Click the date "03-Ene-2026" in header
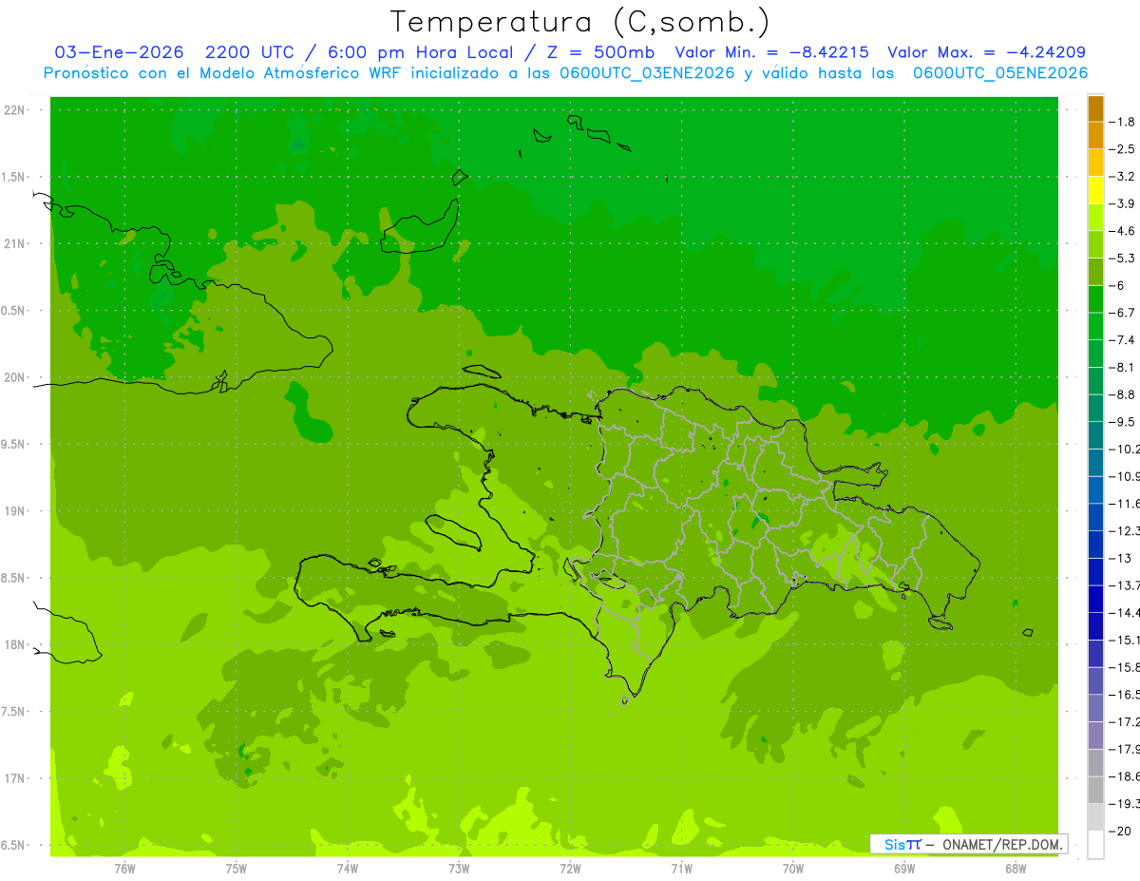1140x881 pixels. click(120, 52)
